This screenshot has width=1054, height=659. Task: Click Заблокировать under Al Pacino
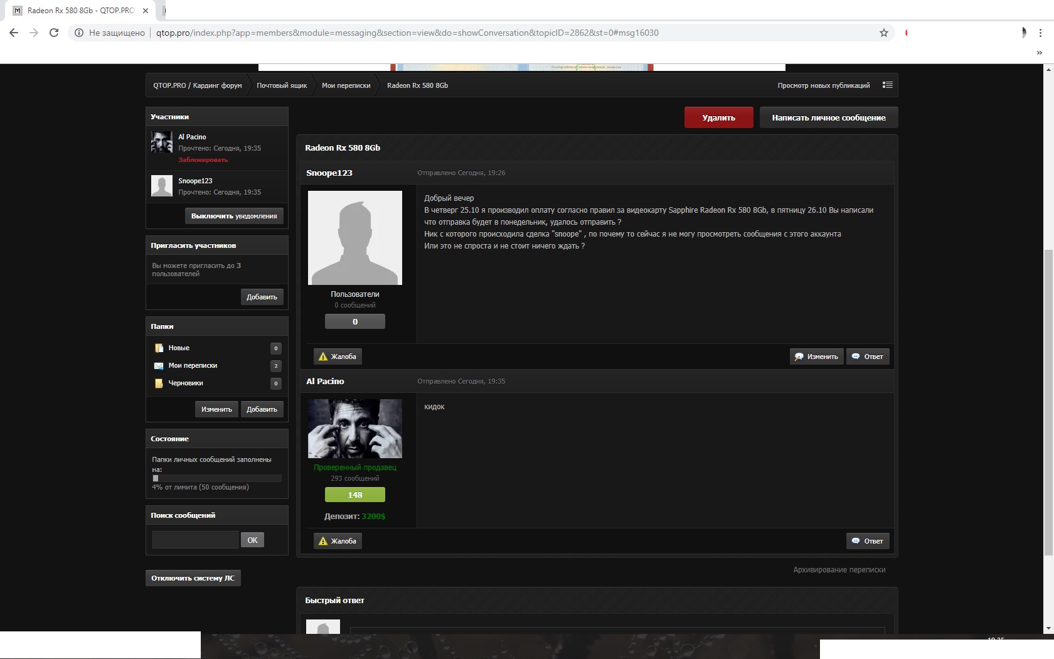click(203, 160)
